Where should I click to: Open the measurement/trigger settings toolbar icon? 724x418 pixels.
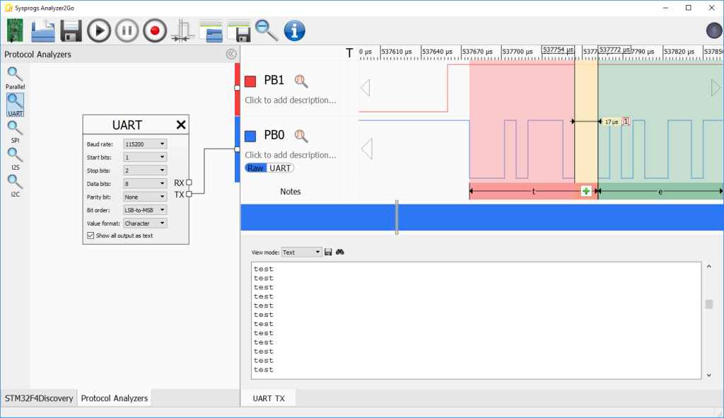click(182, 30)
